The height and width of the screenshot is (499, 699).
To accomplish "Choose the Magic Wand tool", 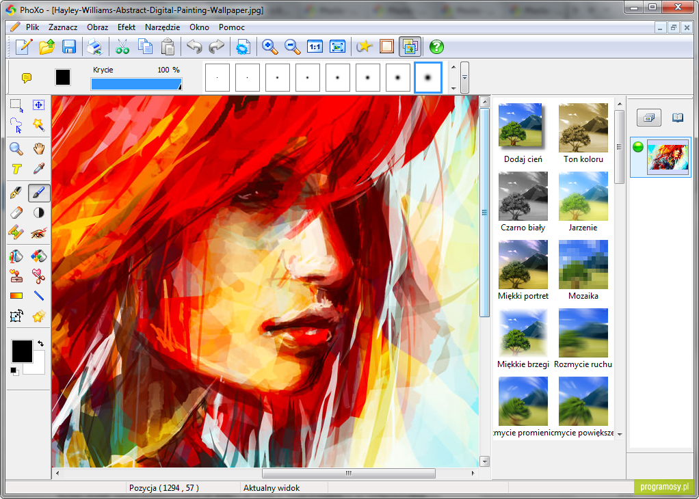I will click(39, 126).
